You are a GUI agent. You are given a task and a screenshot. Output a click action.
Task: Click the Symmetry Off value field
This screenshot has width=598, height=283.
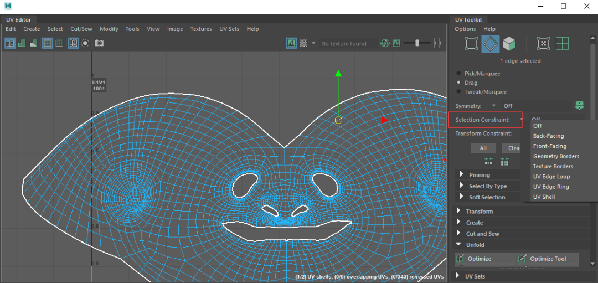click(x=536, y=106)
